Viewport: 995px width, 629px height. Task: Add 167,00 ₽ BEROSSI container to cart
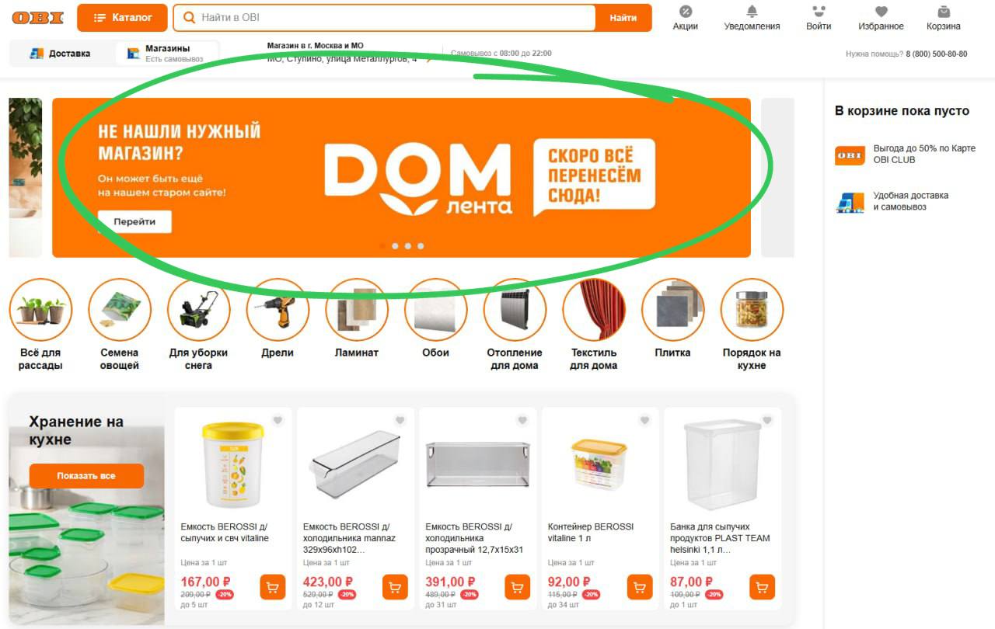[272, 587]
